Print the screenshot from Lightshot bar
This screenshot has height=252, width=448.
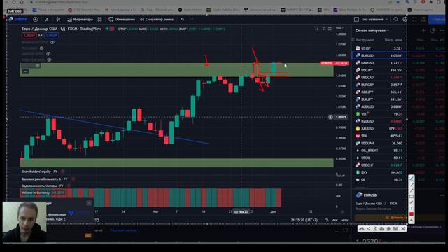[381, 229]
